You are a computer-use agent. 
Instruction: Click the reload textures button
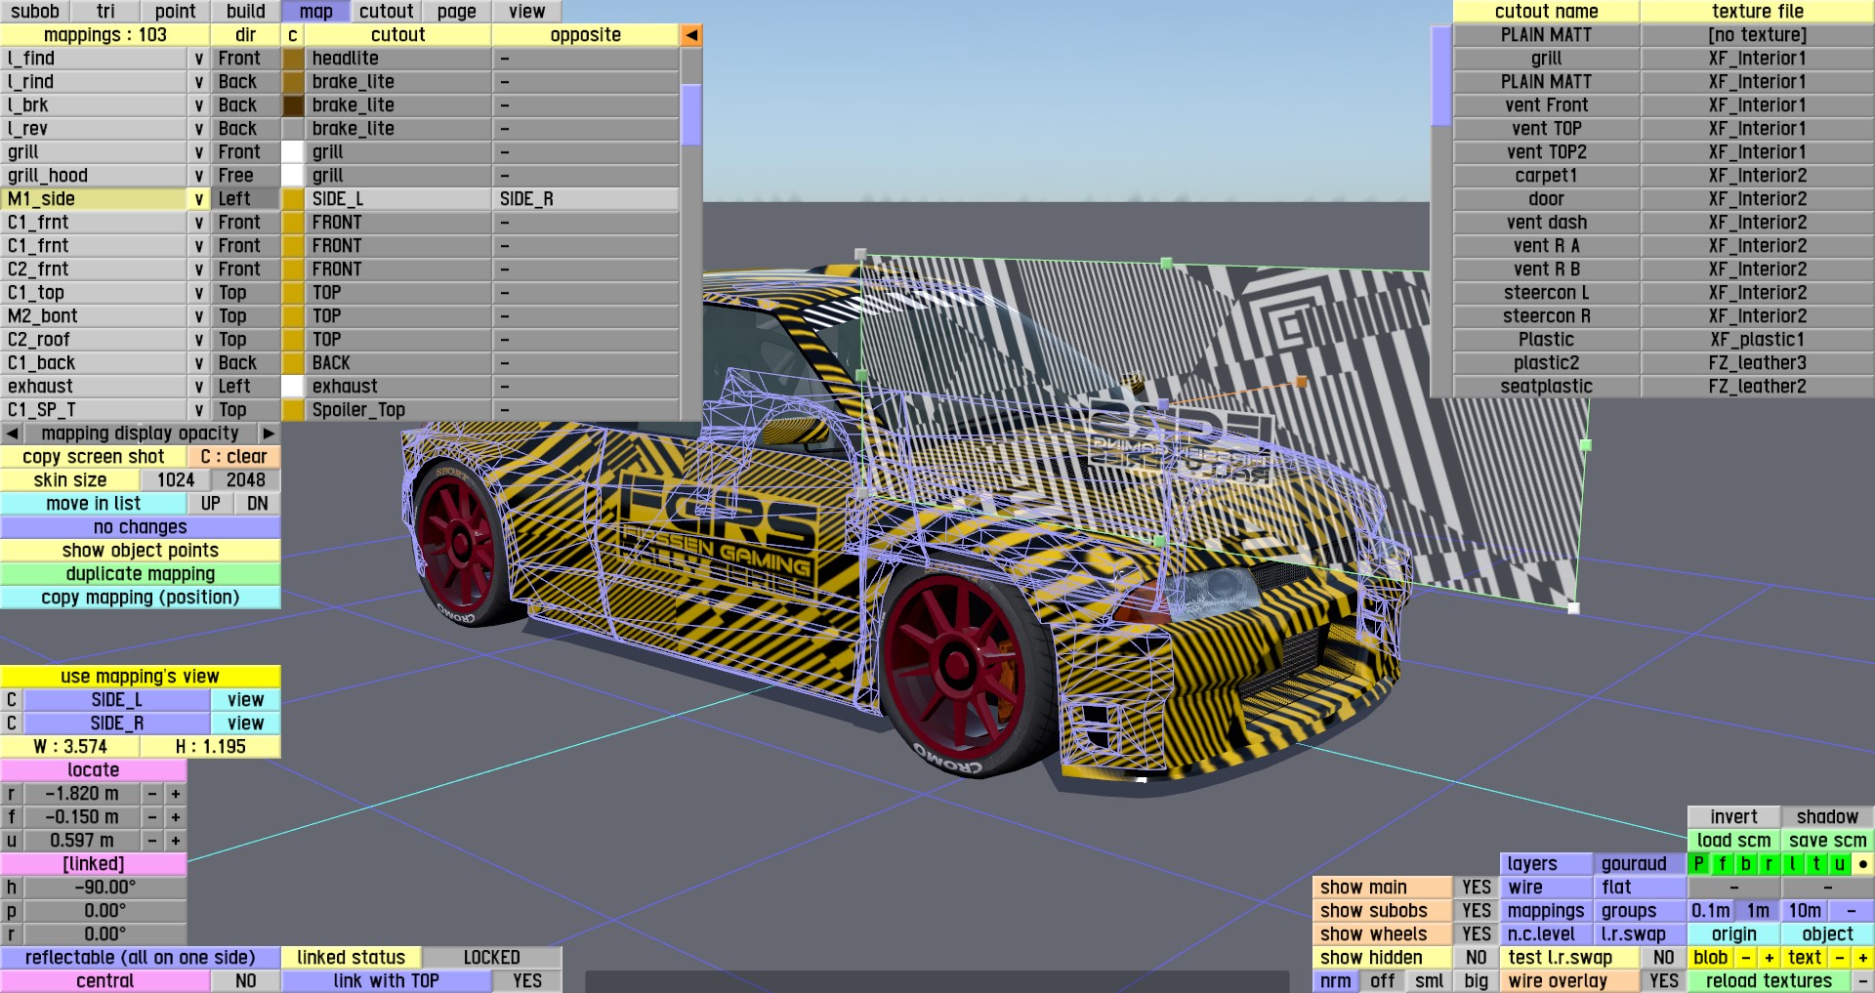click(1770, 981)
